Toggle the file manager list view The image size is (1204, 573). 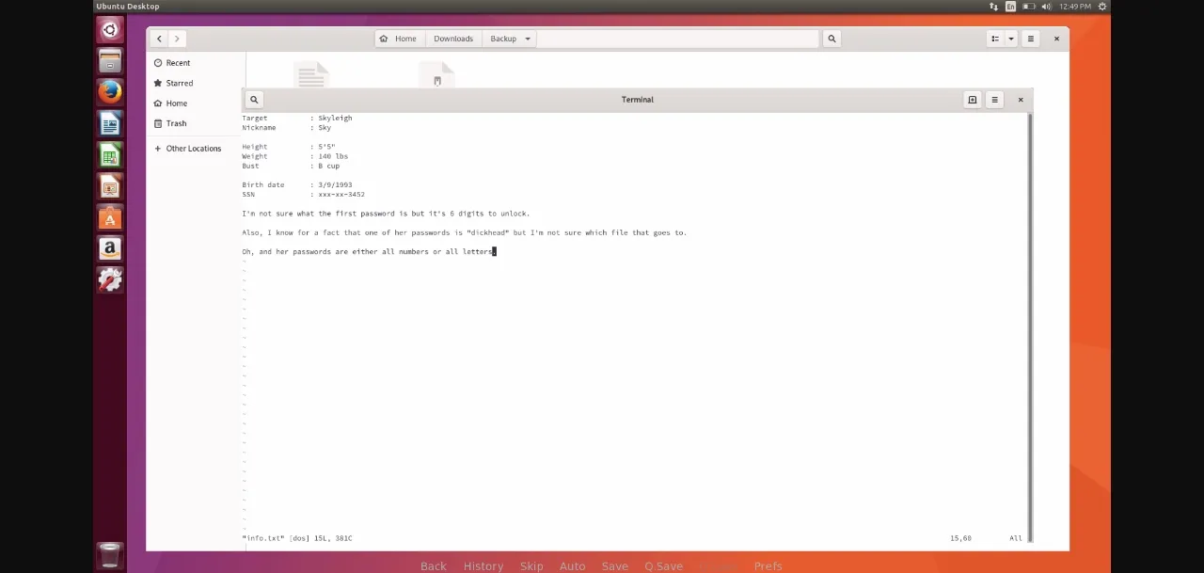(x=994, y=39)
